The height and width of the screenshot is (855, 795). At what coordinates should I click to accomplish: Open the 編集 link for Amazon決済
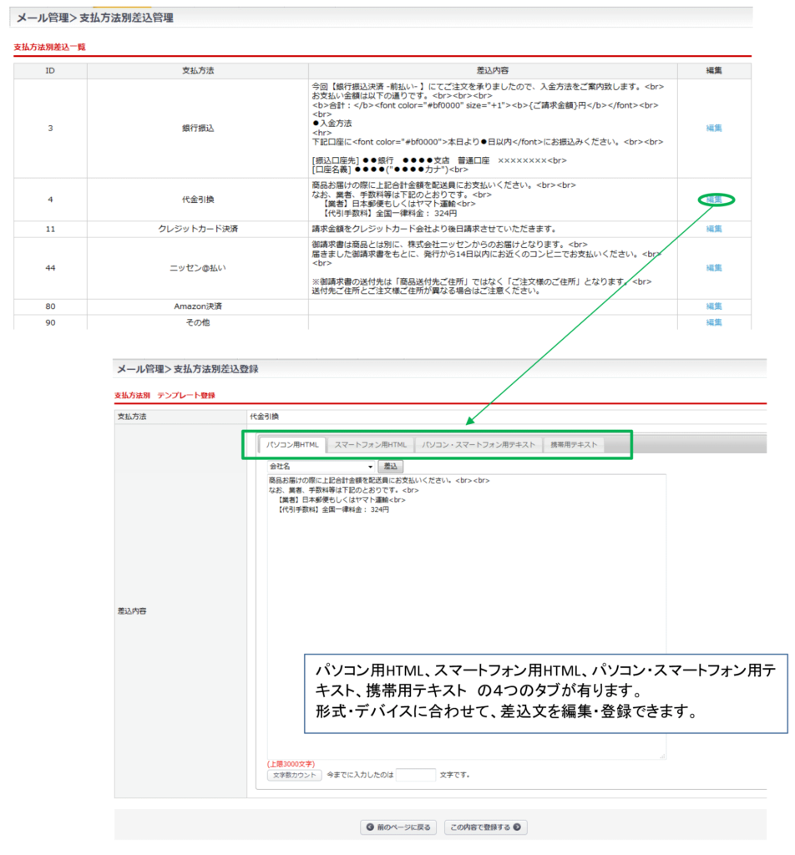point(714,306)
